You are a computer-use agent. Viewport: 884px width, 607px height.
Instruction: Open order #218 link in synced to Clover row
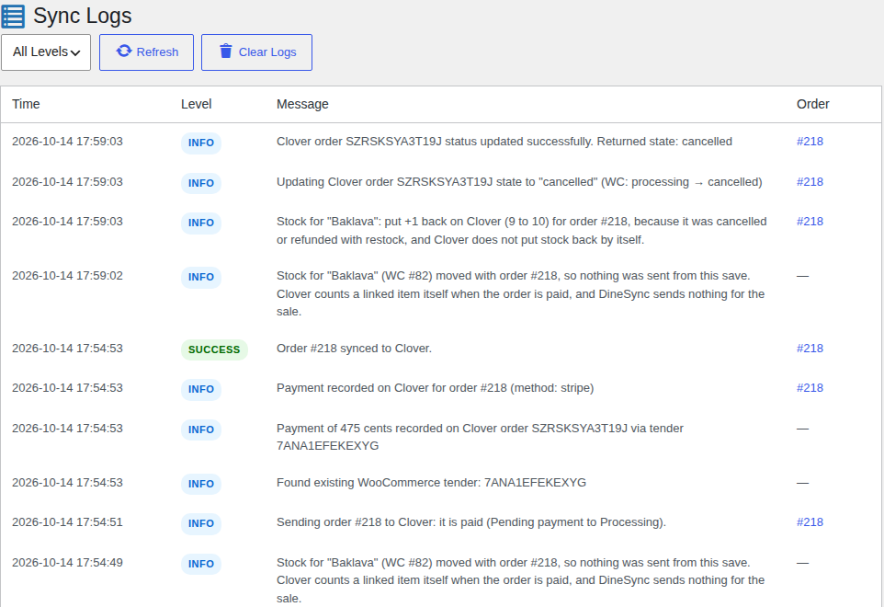click(810, 349)
